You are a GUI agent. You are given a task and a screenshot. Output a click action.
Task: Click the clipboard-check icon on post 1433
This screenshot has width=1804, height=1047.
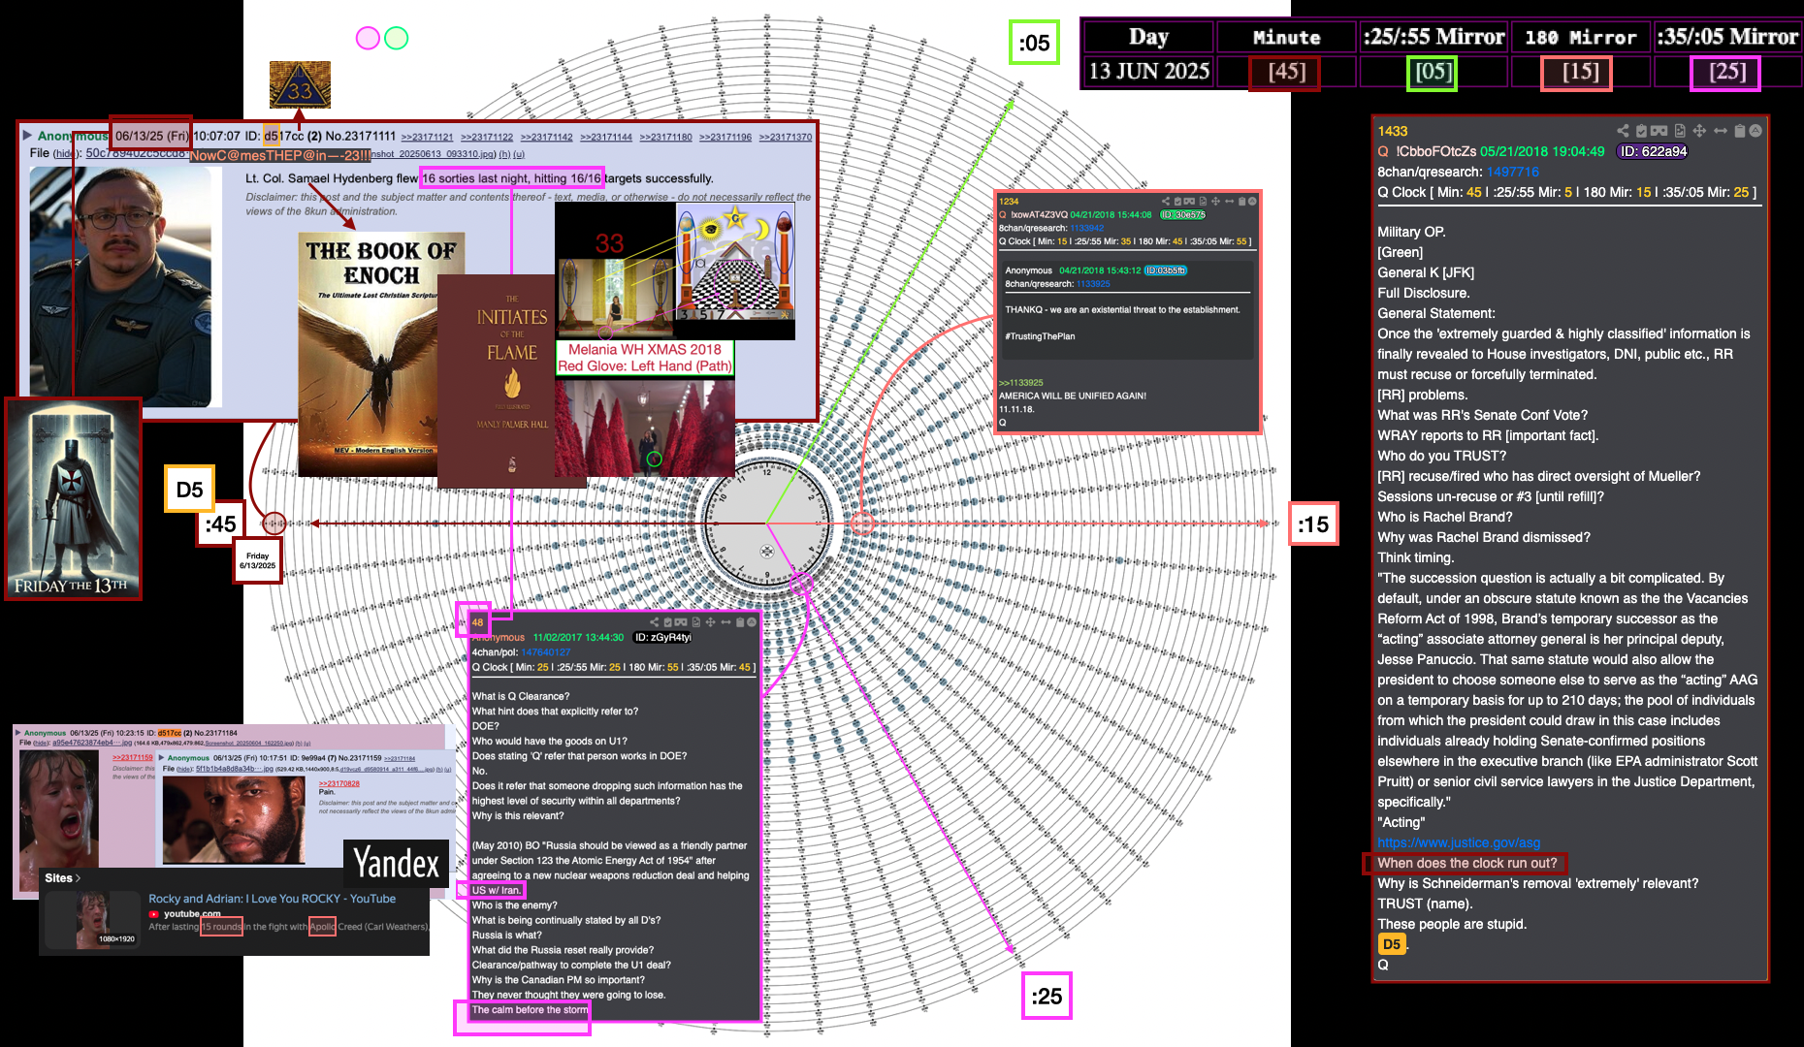click(x=1641, y=131)
